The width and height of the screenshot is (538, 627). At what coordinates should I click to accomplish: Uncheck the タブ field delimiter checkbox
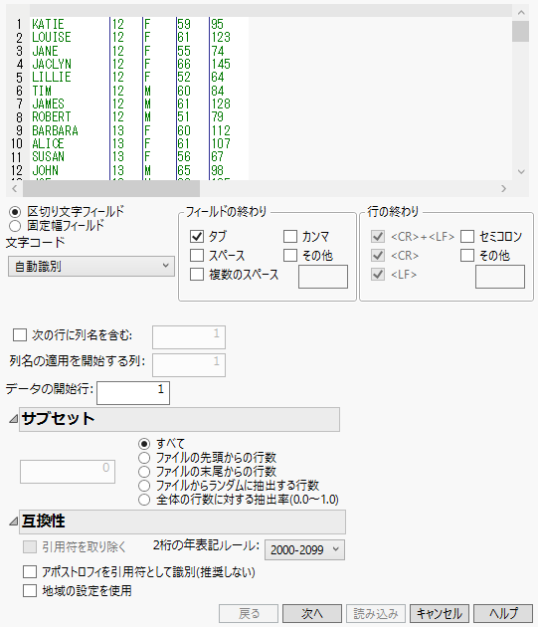[x=197, y=236]
